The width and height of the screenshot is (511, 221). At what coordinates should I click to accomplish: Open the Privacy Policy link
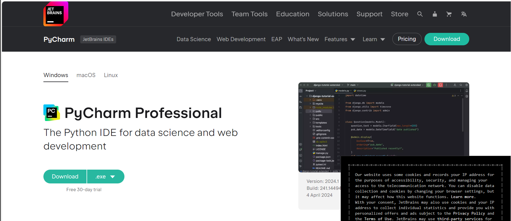(469, 213)
